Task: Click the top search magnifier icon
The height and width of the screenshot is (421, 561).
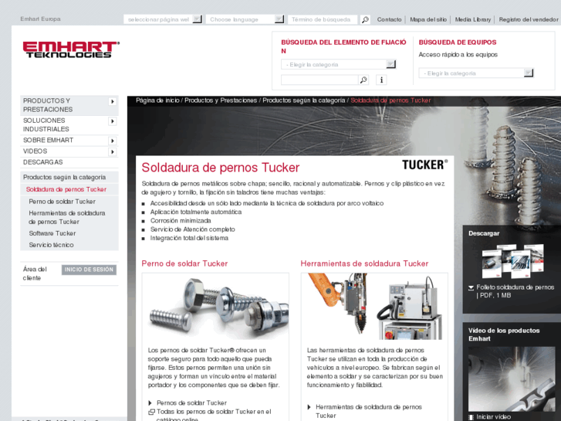Action: pyautogui.click(x=365, y=19)
